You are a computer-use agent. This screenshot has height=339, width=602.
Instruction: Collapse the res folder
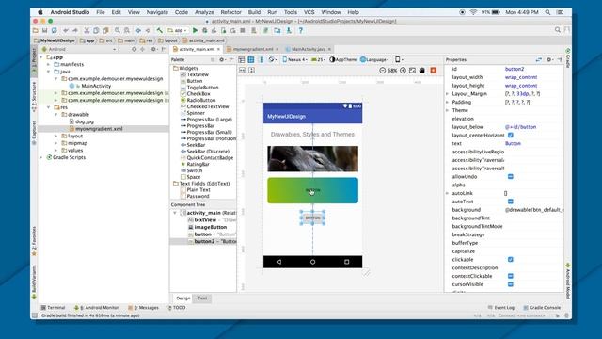tap(49, 107)
